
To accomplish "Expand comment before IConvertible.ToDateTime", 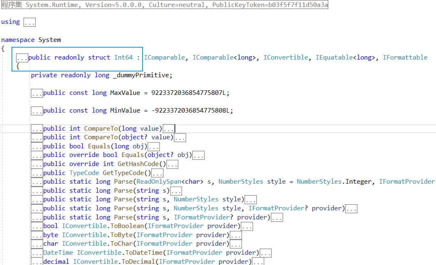I will (x=37, y=253).
